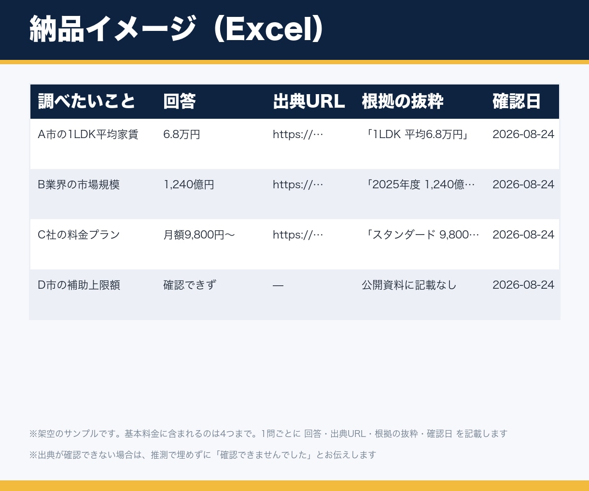Viewport: 589px width, 491px height.
Task: Click the answer cell 6.8万円
Action: (x=182, y=134)
